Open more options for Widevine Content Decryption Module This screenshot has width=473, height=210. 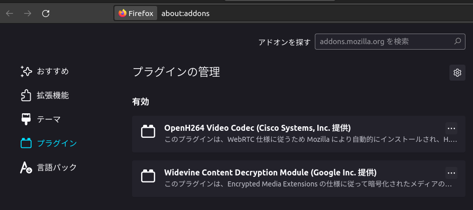pyautogui.click(x=451, y=173)
